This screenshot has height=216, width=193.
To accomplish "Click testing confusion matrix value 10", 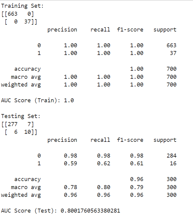I will pyautogui.click(x=27, y=132).
